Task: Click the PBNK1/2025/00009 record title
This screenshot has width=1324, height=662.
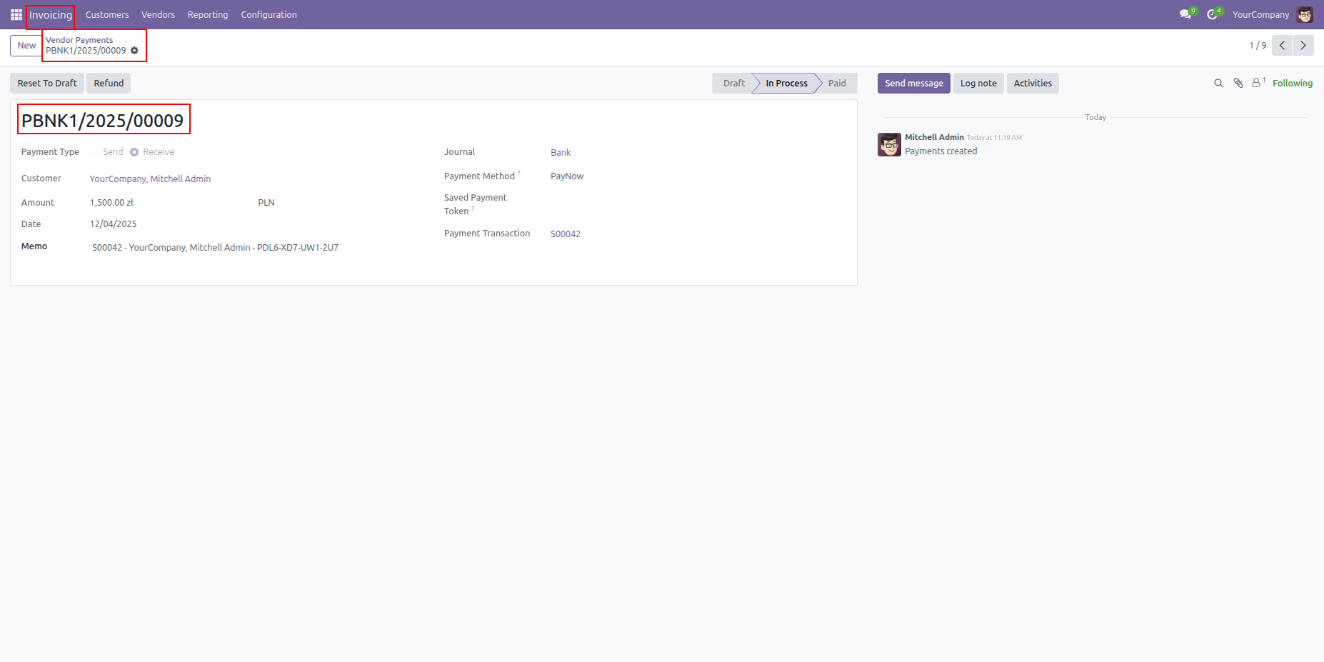Action: coord(103,121)
